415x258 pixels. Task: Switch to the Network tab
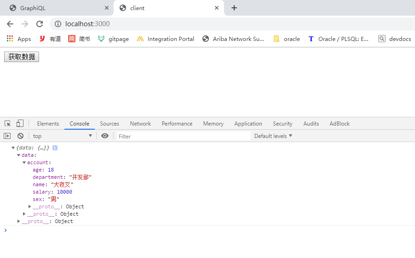tap(140, 124)
